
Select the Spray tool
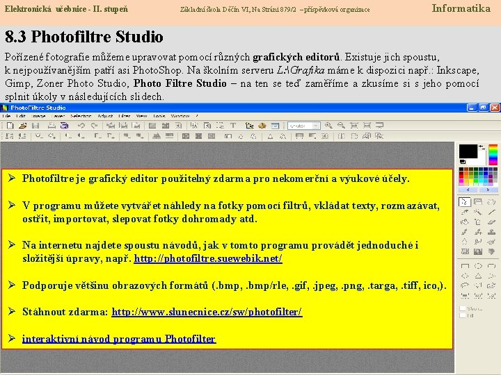[x=478, y=222]
